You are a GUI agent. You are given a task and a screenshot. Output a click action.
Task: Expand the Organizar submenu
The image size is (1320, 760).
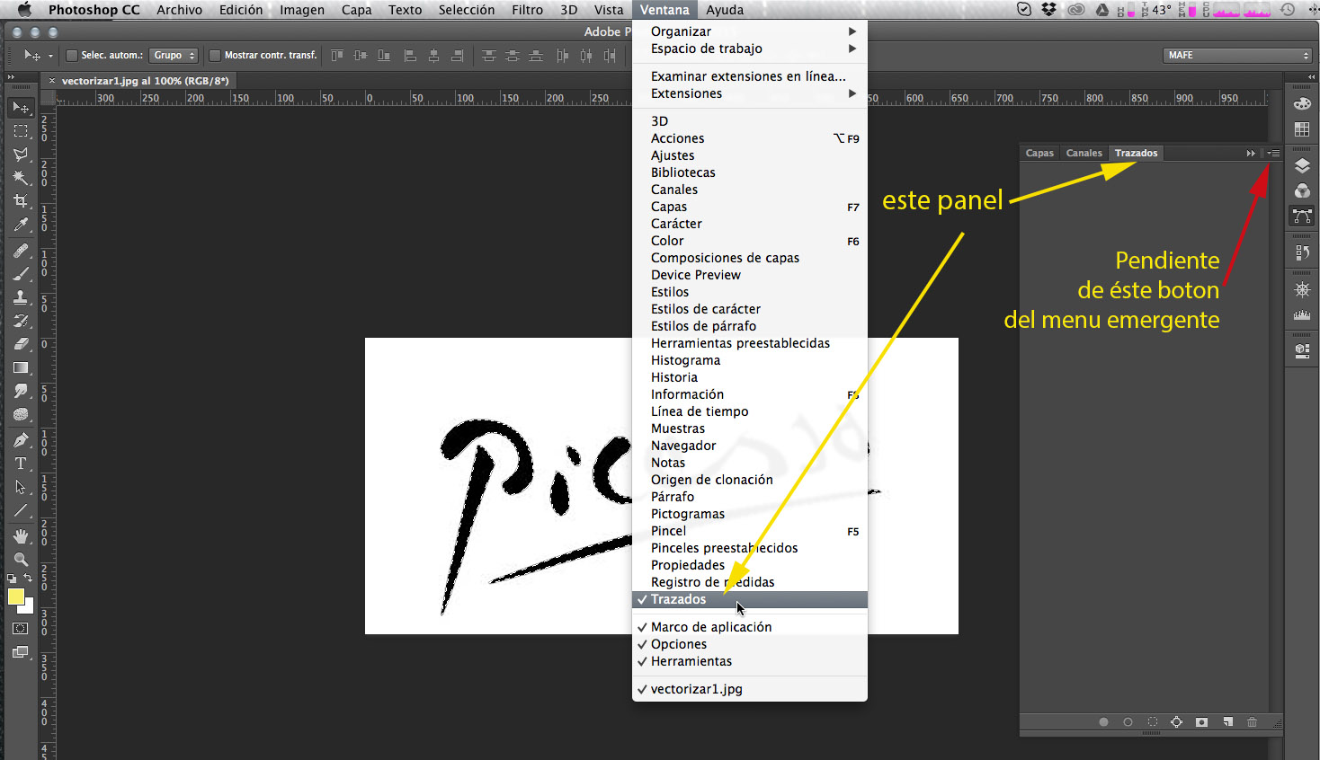tap(750, 31)
